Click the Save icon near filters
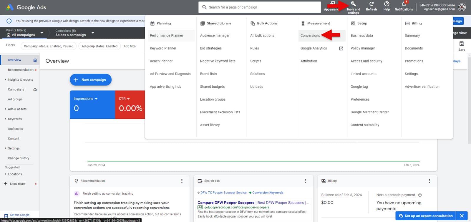471x222 pixels. pyautogui.click(x=462, y=44)
